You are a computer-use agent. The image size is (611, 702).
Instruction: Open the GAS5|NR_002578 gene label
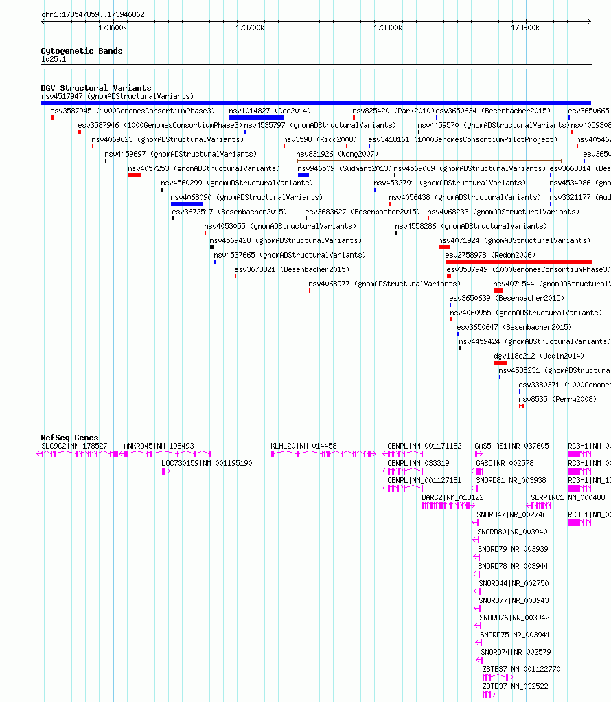[505, 463]
